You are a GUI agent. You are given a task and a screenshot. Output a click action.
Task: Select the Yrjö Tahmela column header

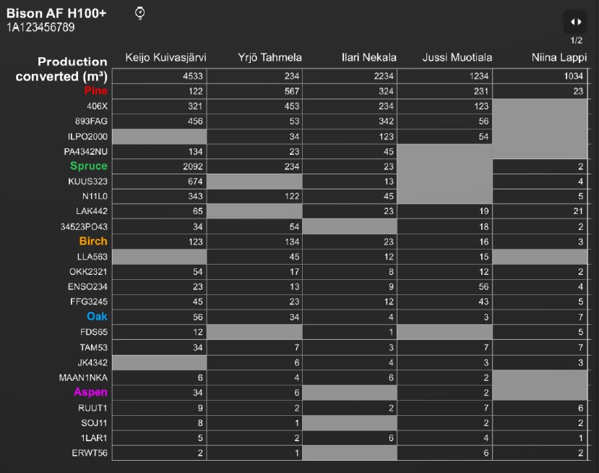[270, 58]
